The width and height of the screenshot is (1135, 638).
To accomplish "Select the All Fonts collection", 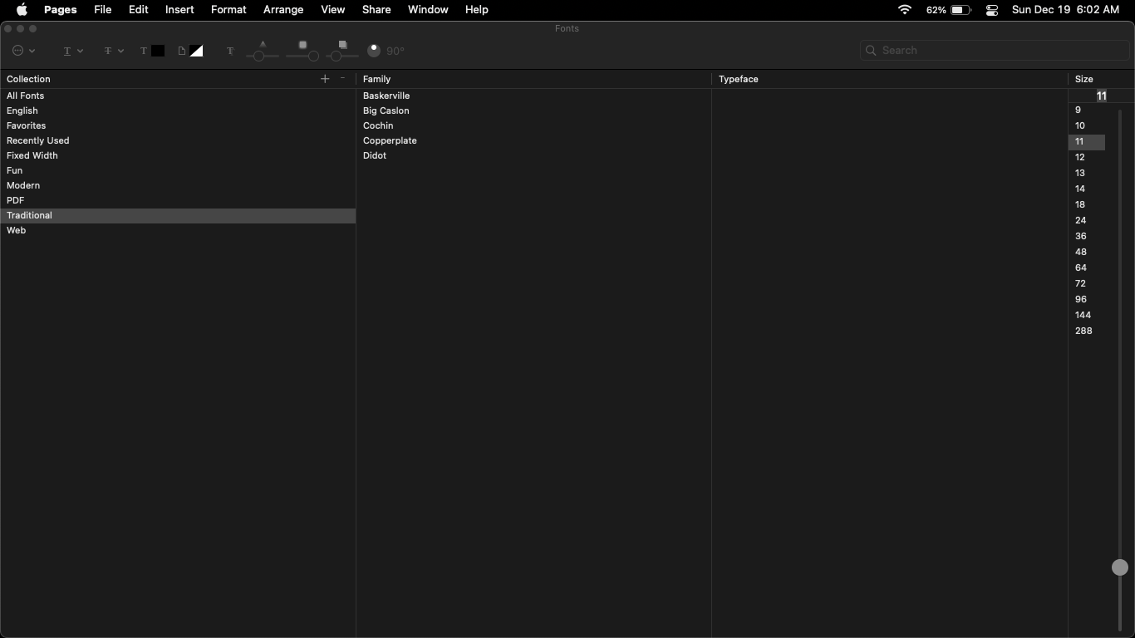I will click(178, 96).
